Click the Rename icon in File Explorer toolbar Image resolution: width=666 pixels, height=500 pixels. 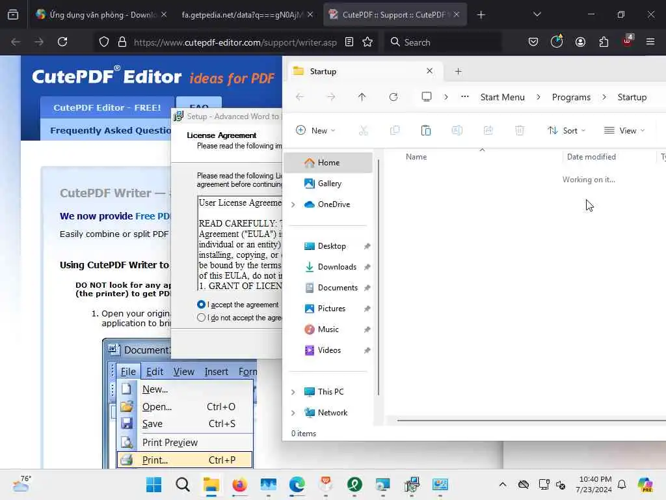(x=457, y=130)
